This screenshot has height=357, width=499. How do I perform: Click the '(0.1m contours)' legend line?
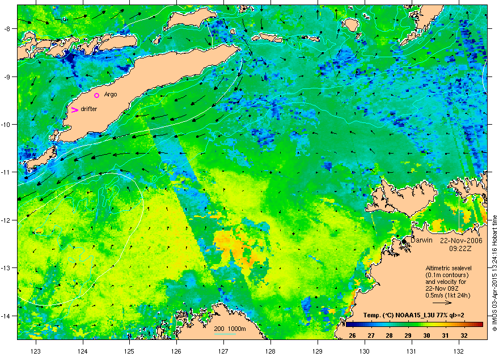[447, 275]
